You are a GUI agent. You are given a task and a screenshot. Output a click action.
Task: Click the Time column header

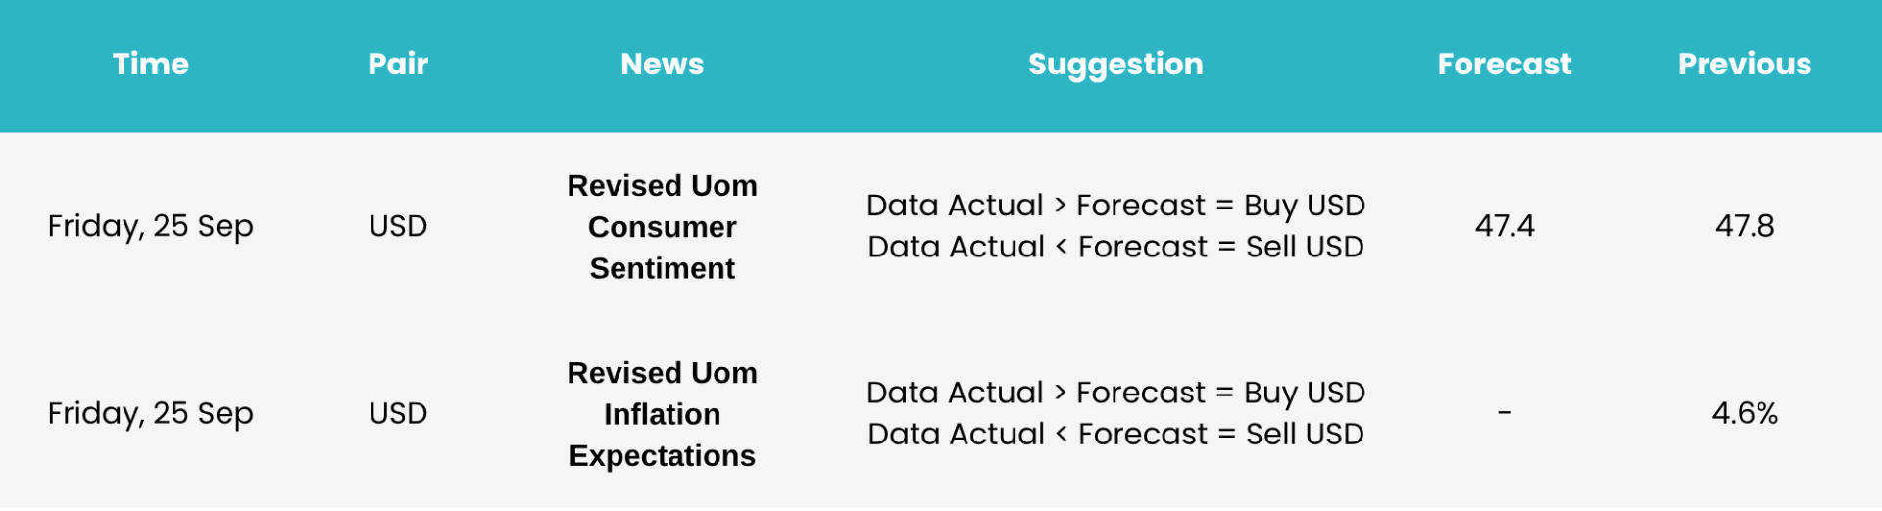pyautogui.click(x=150, y=64)
